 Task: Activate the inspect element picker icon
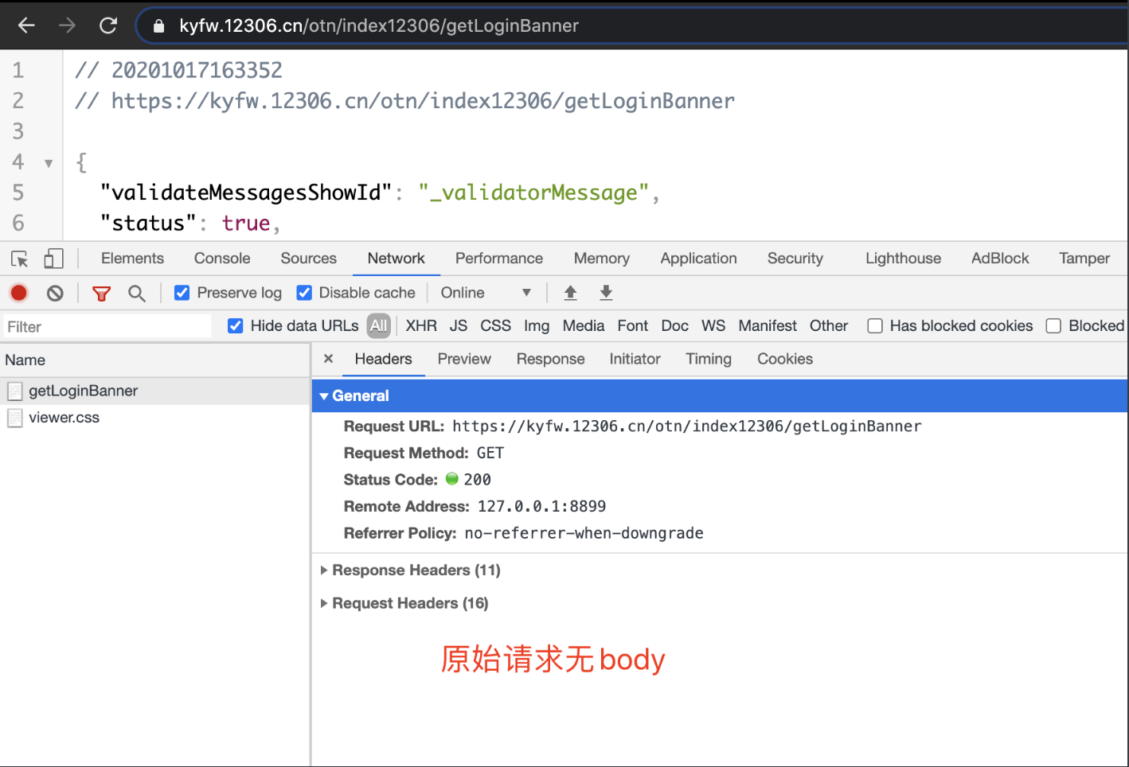click(x=20, y=259)
